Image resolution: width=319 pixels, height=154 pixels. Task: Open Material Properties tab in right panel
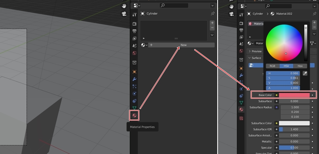(x=241, y=110)
